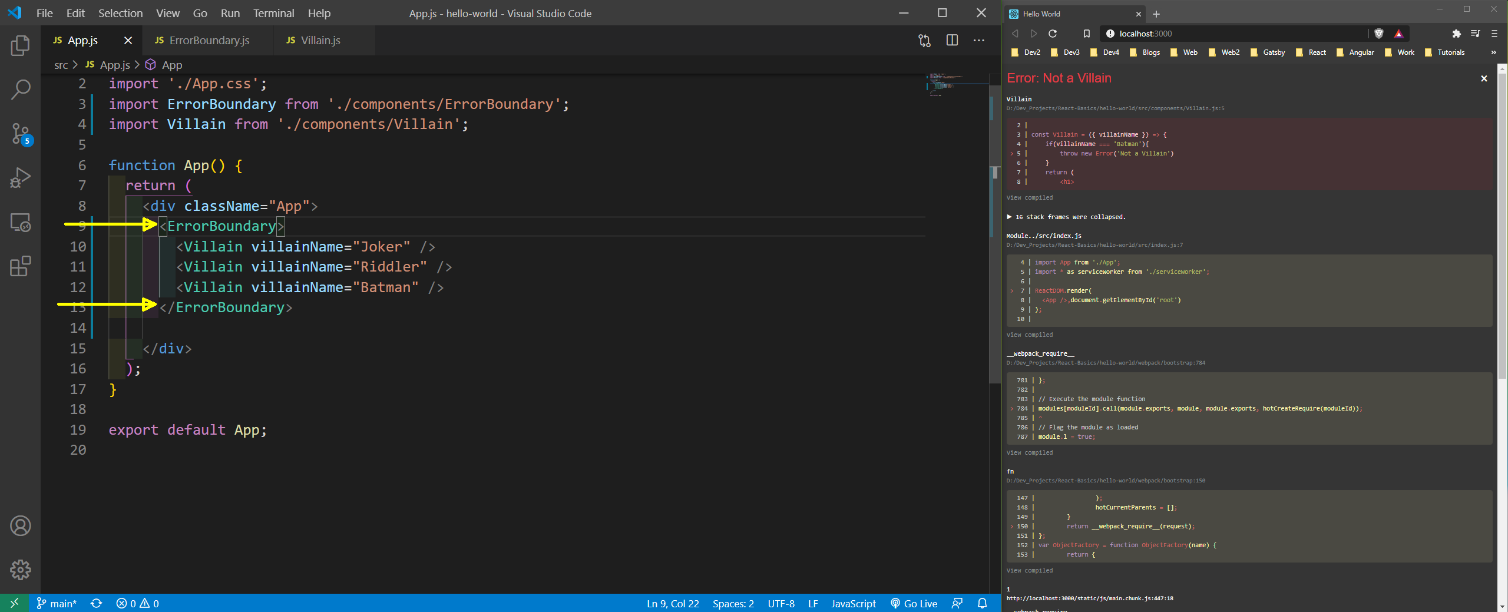This screenshot has width=1508, height=612.
Task: Select App.js in breadcrumb
Action: 108,65
